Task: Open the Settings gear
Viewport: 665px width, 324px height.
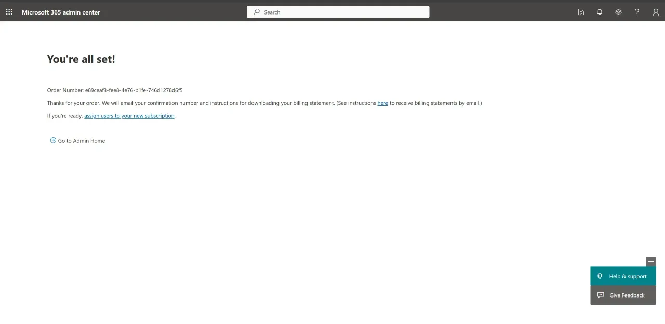Action: (618, 12)
